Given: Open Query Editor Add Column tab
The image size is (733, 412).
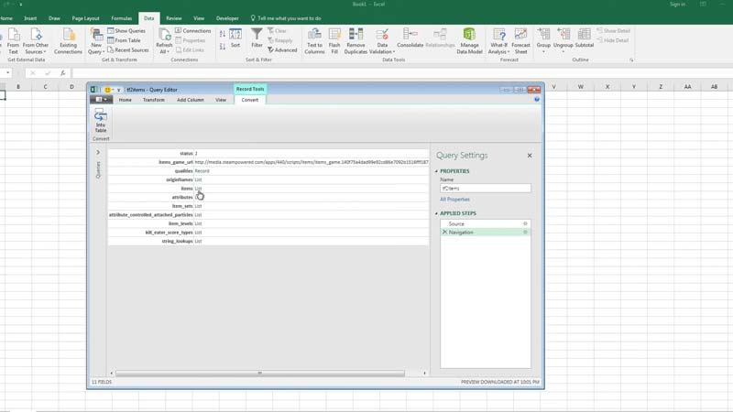Looking at the screenshot, I should (191, 100).
